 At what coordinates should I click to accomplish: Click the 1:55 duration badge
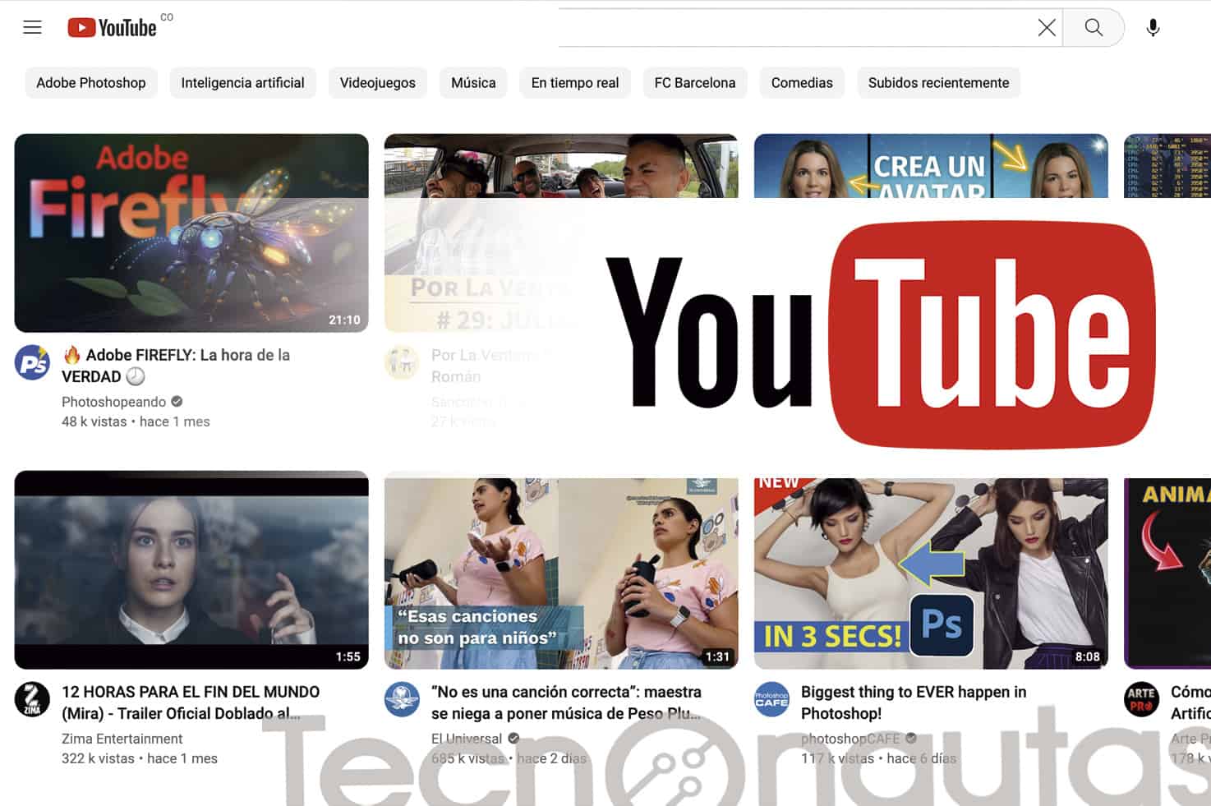tap(348, 656)
